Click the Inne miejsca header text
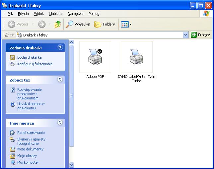The height and width of the screenshot is (169, 214). coord(22,123)
